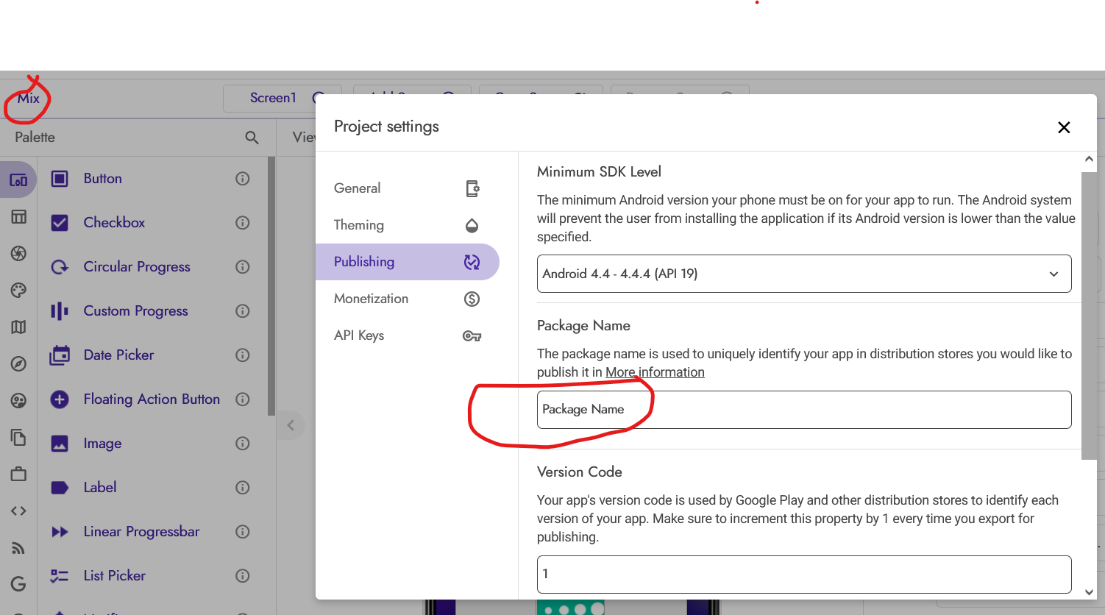Screen dimensions: 1105x615
Task: Open the Storage category icon in sidebar
Action: [x=18, y=437]
